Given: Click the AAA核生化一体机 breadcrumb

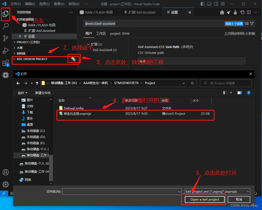Looking at the screenshot, I should pos(96,83).
